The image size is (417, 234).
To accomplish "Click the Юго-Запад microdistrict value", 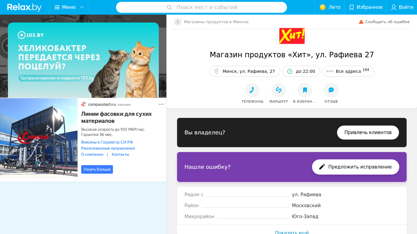I will 305,217.
